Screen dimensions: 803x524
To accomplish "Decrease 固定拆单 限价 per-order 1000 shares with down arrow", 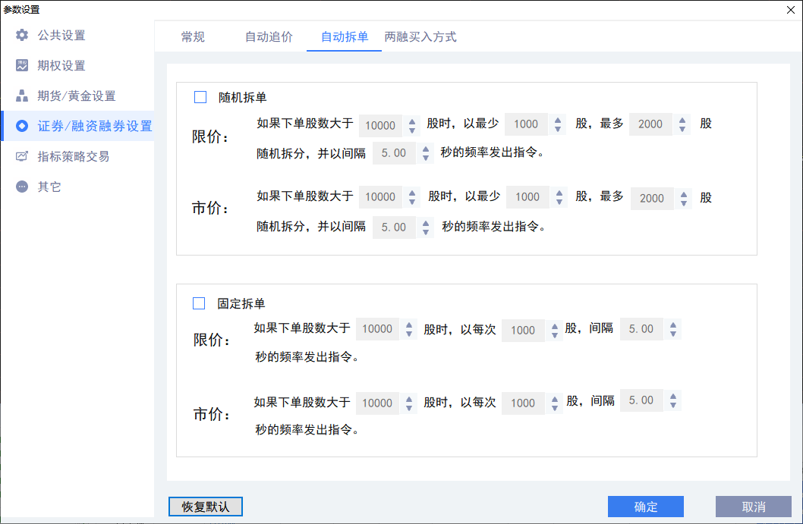I will click(555, 335).
